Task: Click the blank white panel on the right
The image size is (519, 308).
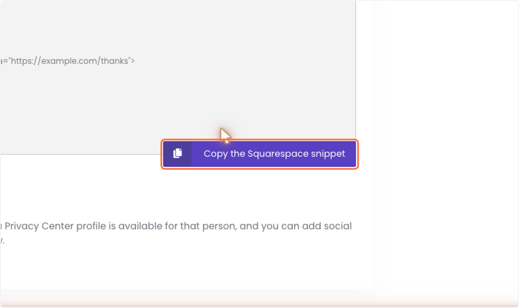Action: (x=445, y=143)
